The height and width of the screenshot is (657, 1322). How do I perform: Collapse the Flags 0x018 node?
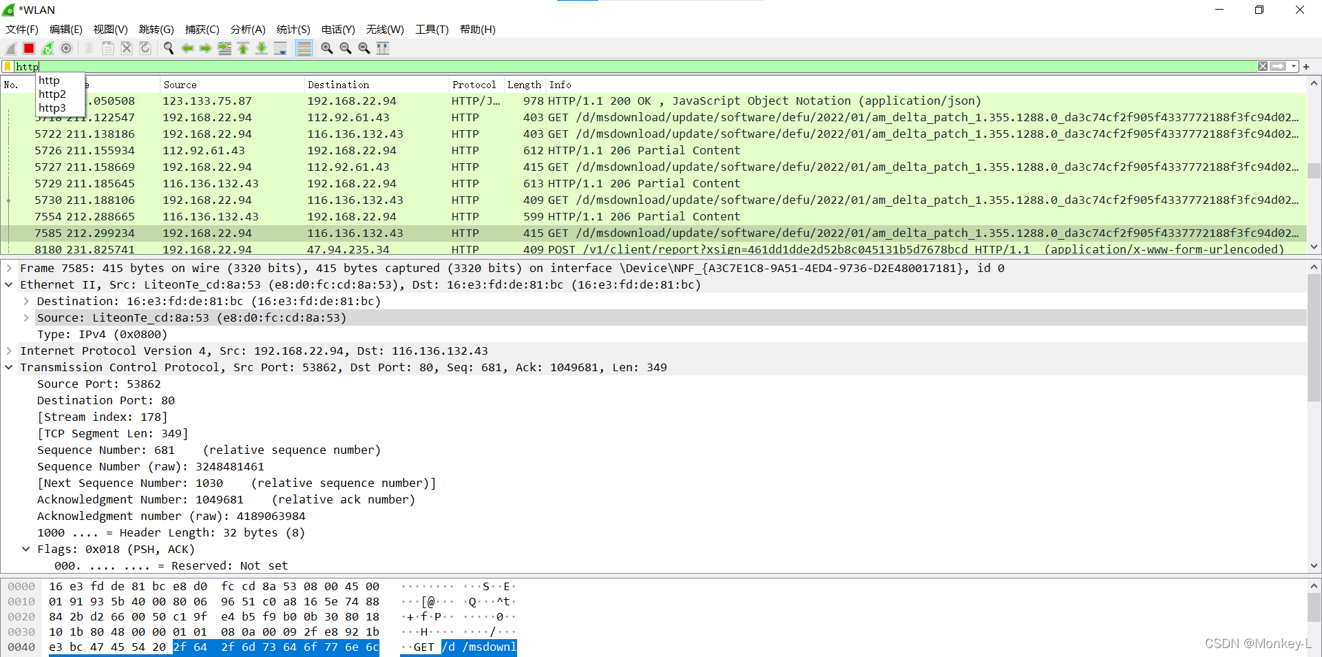[x=26, y=550]
